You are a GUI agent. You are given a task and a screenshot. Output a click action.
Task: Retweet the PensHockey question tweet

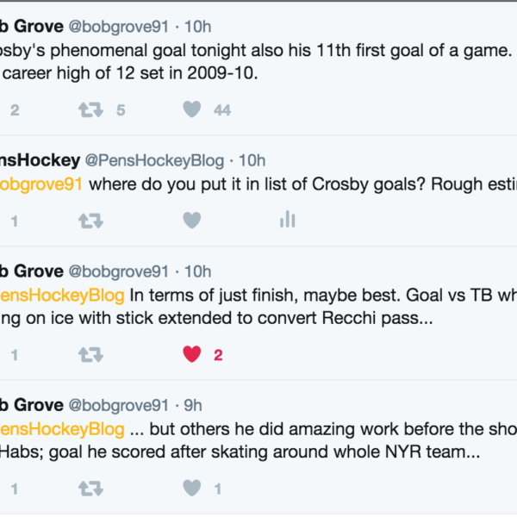(90, 221)
